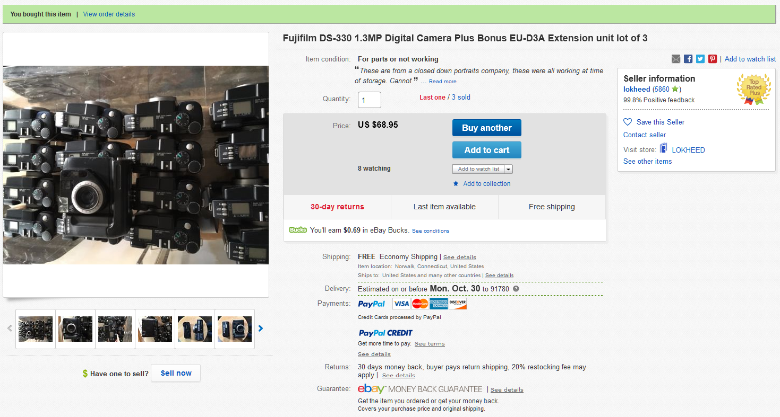Image resolution: width=780 pixels, height=417 pixels.
Task: Open Shipping See details link
Action: tap(459, 258)
